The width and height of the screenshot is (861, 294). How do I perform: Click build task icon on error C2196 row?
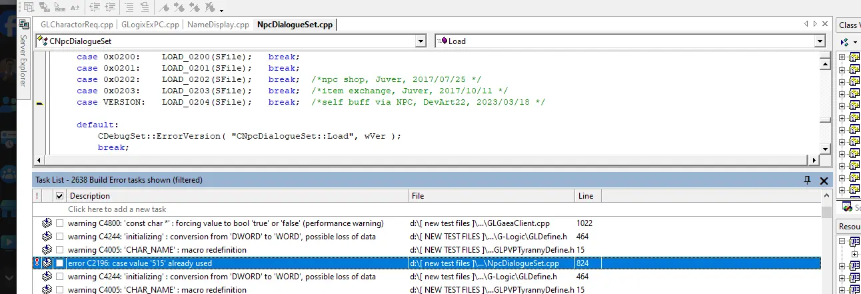[47, 263]
